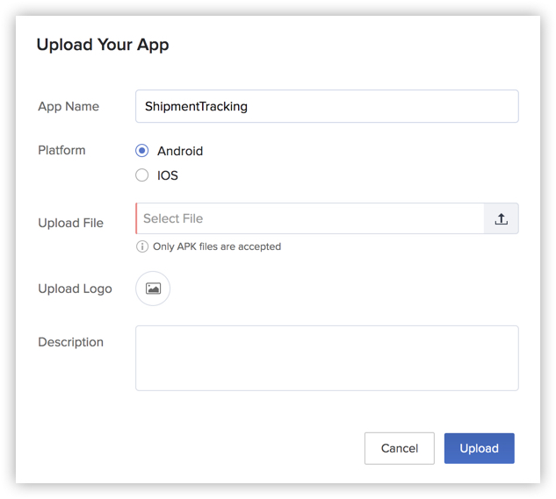The height and width of the screenshot is (499, 556).
Task: Choose the IOS platform radio button
Action: [x=142, y=175]
